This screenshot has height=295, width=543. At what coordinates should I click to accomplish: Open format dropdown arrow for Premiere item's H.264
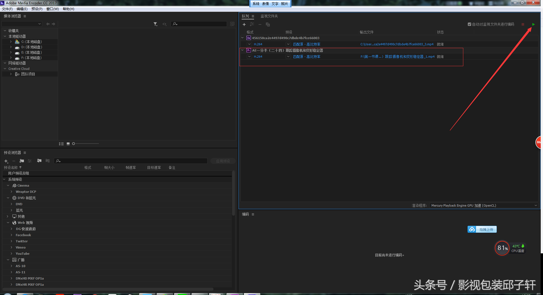click(249, 57)
